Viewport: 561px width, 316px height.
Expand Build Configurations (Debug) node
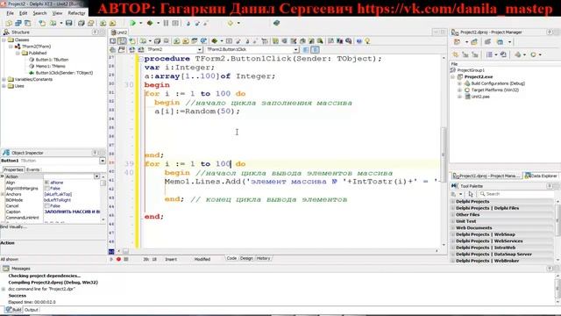(459, 83)
